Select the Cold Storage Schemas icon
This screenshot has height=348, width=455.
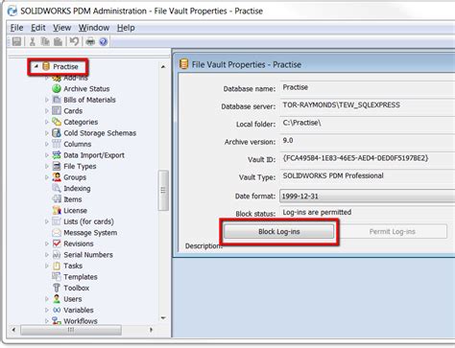(x=57, y=133)
